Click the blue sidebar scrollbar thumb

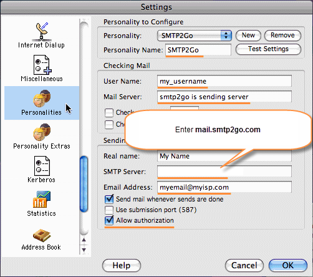84,184
